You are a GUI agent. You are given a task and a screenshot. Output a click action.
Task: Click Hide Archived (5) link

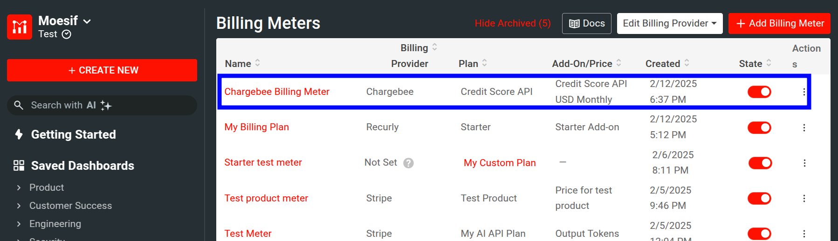(x=512, y=23)
